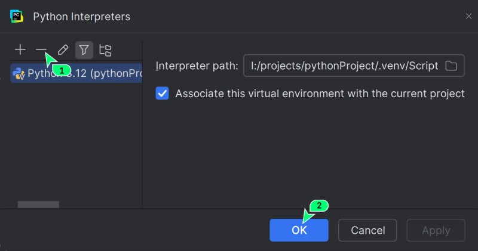Click 'Associate this virtual environment' label text

point(320,94)
